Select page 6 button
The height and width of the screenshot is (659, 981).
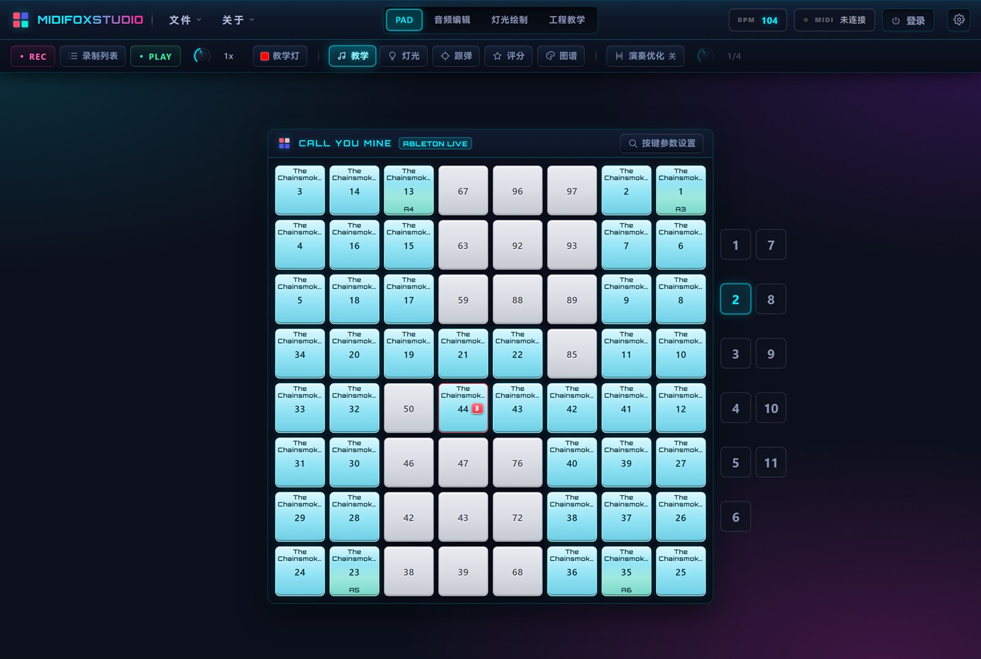[736, 517]
